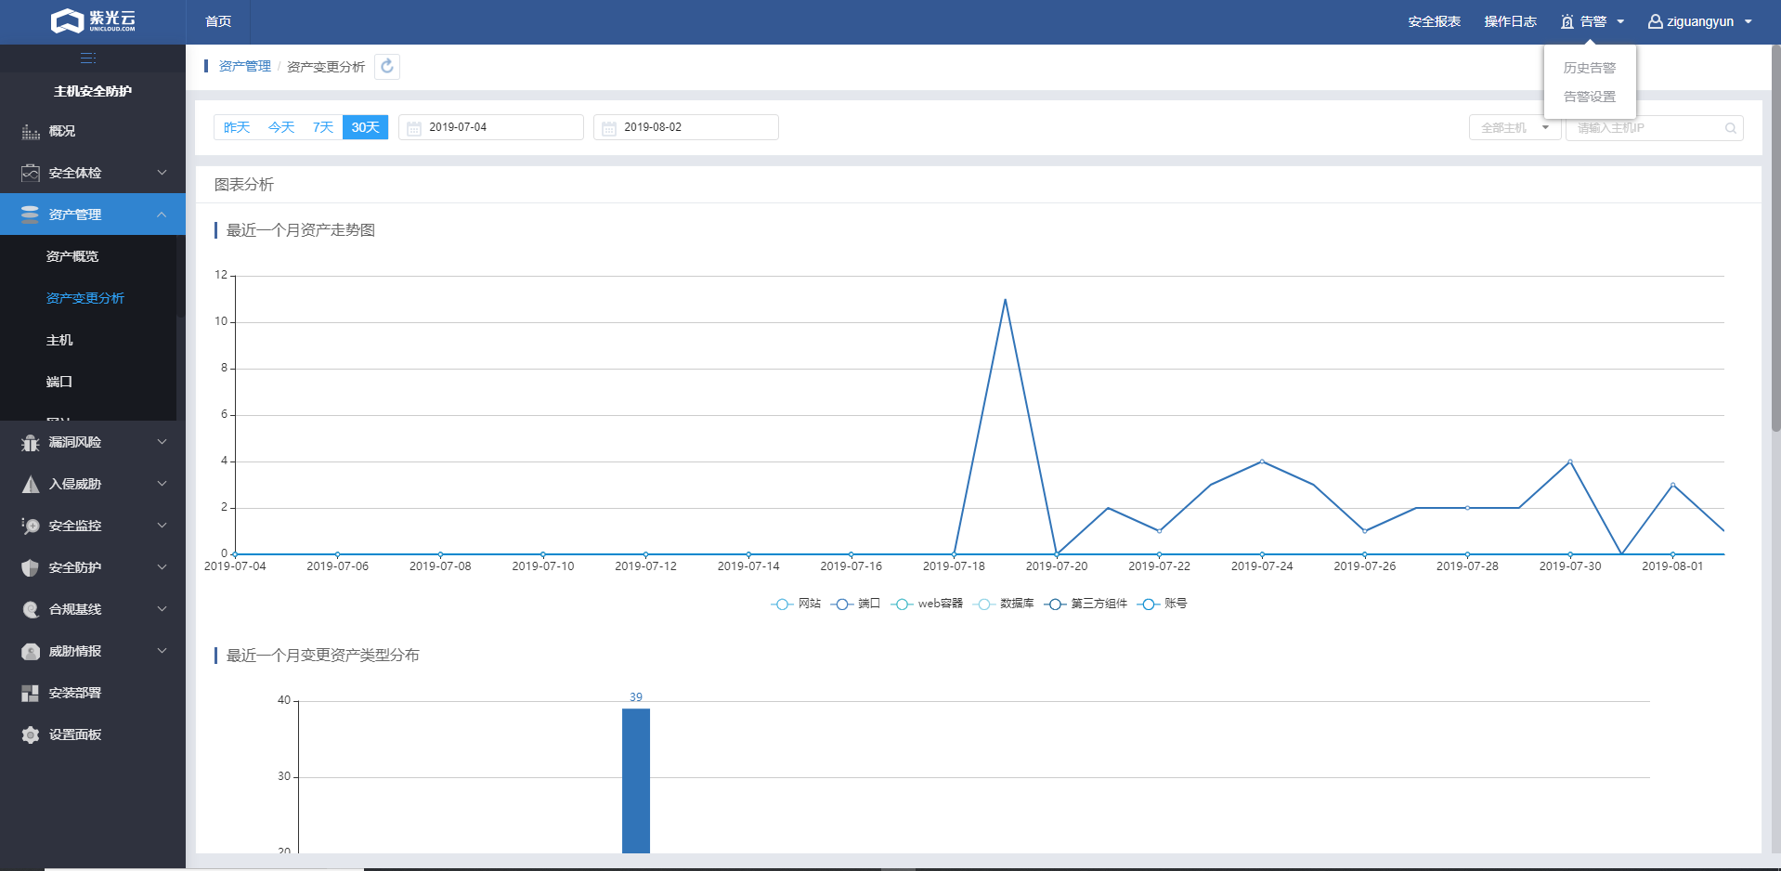Click the 漏洞风险 bug icon
This screenshot has width=1781, height=871.
tap(31, 442)
